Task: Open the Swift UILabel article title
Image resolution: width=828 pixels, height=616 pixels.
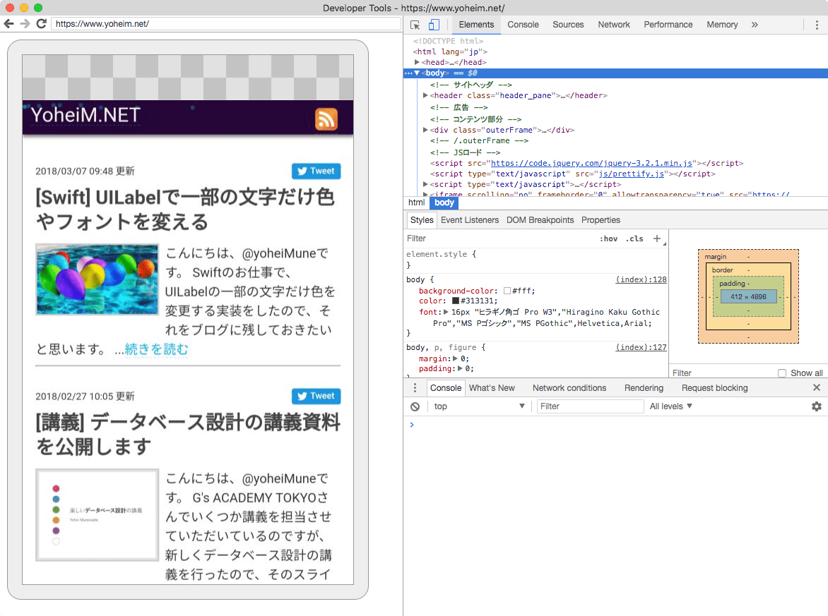Action: [x=185, y=210]
